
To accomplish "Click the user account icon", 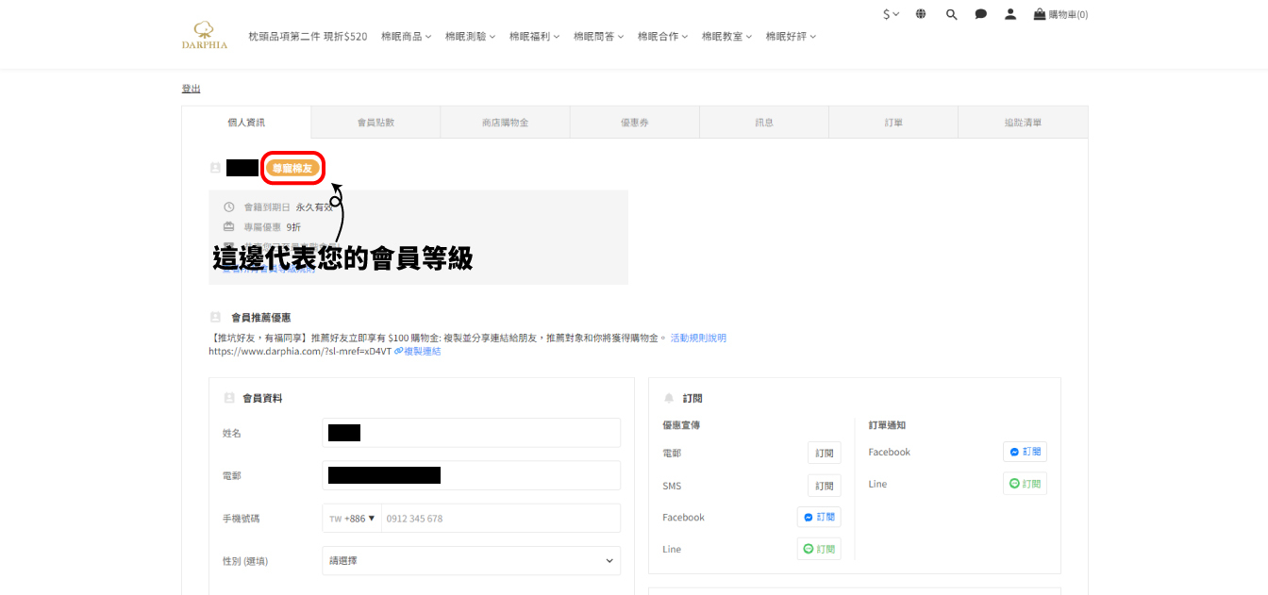I will point(1010,14).
